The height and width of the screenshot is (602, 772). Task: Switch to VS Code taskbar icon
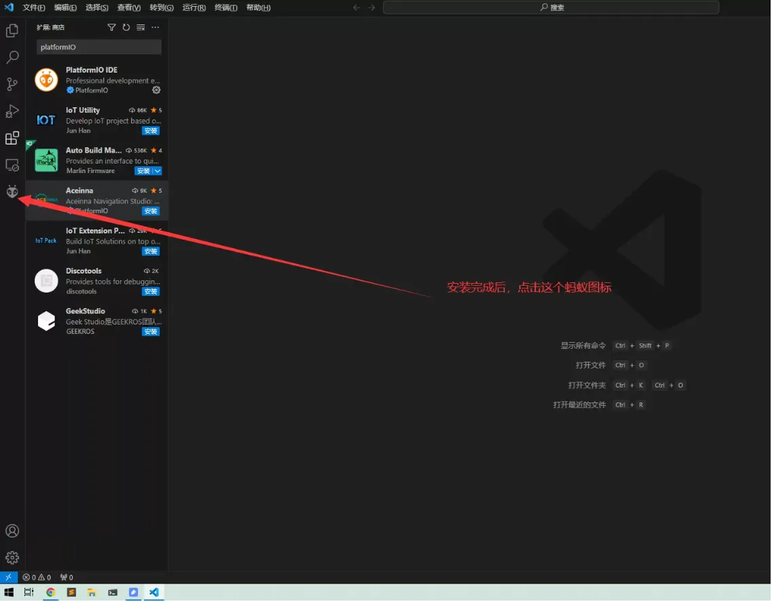(x=154, y=593)
